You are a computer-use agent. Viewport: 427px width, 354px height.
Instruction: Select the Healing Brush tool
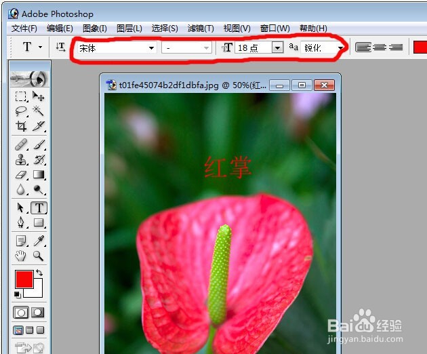pos(21,144)
